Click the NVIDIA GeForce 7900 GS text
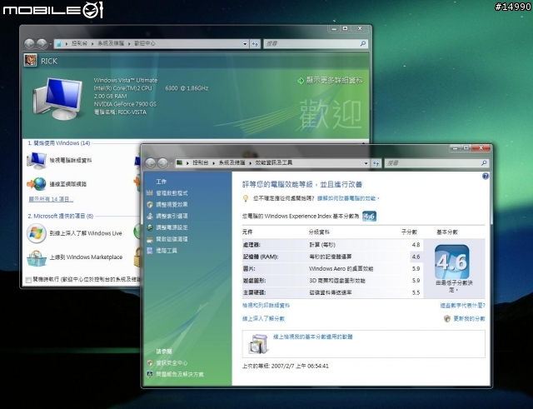 (125, 104)
